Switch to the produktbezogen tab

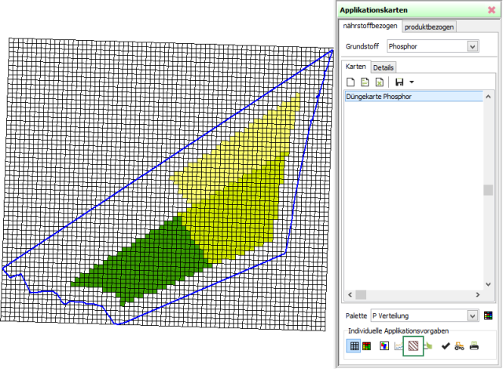(429, 27)
